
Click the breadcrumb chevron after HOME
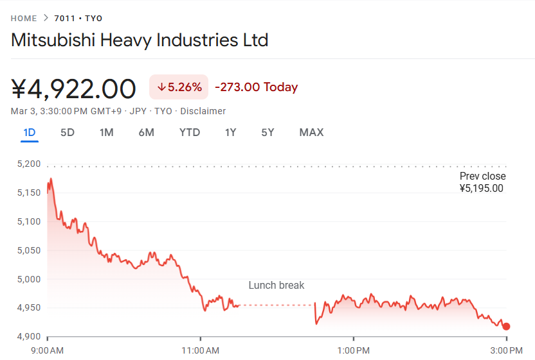[x=46, y=18]
